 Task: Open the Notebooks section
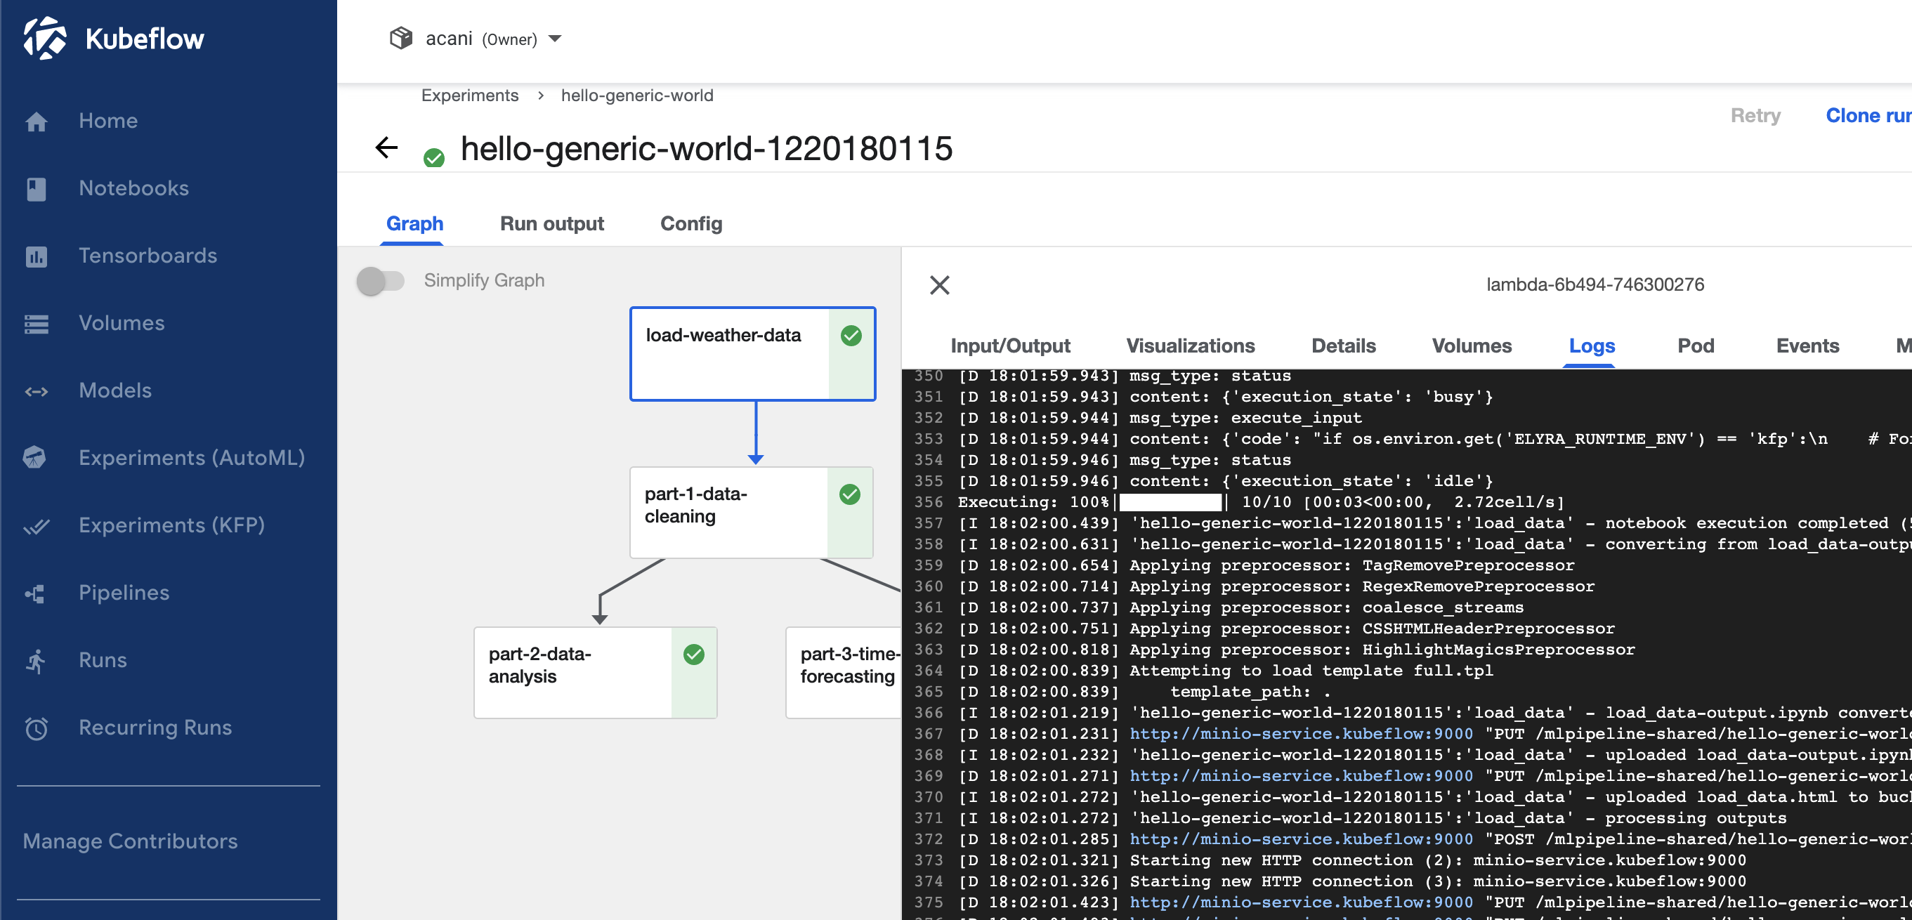tap(133, 188)
